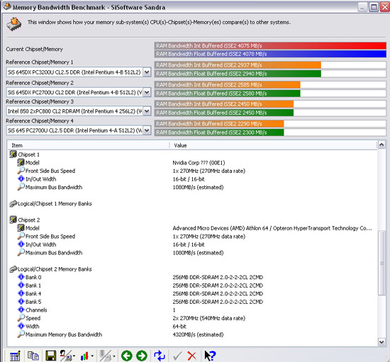Click Logical/Chipset 1 Memory Banks icon
The image size is (390, 362).
(13, 204)
